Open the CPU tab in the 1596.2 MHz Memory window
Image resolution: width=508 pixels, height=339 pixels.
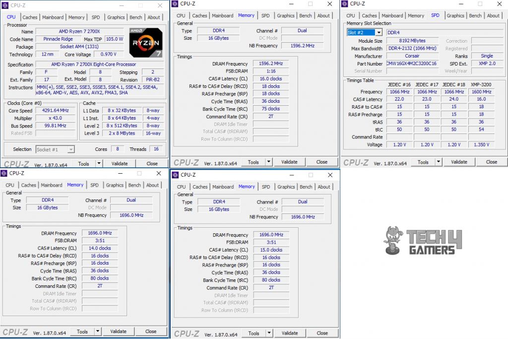[x=181, y=15]
